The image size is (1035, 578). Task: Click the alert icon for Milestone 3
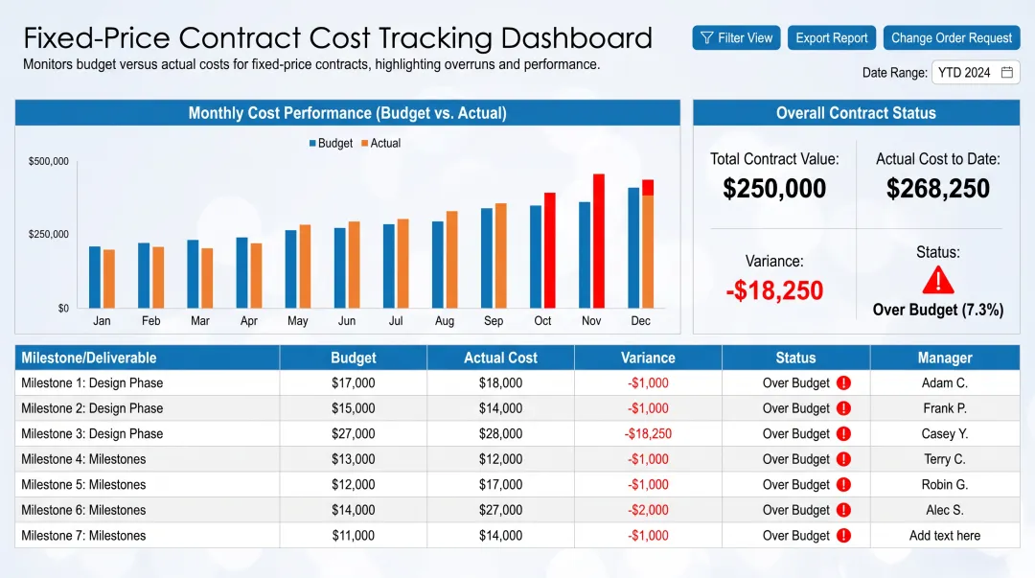coord(843,434)
